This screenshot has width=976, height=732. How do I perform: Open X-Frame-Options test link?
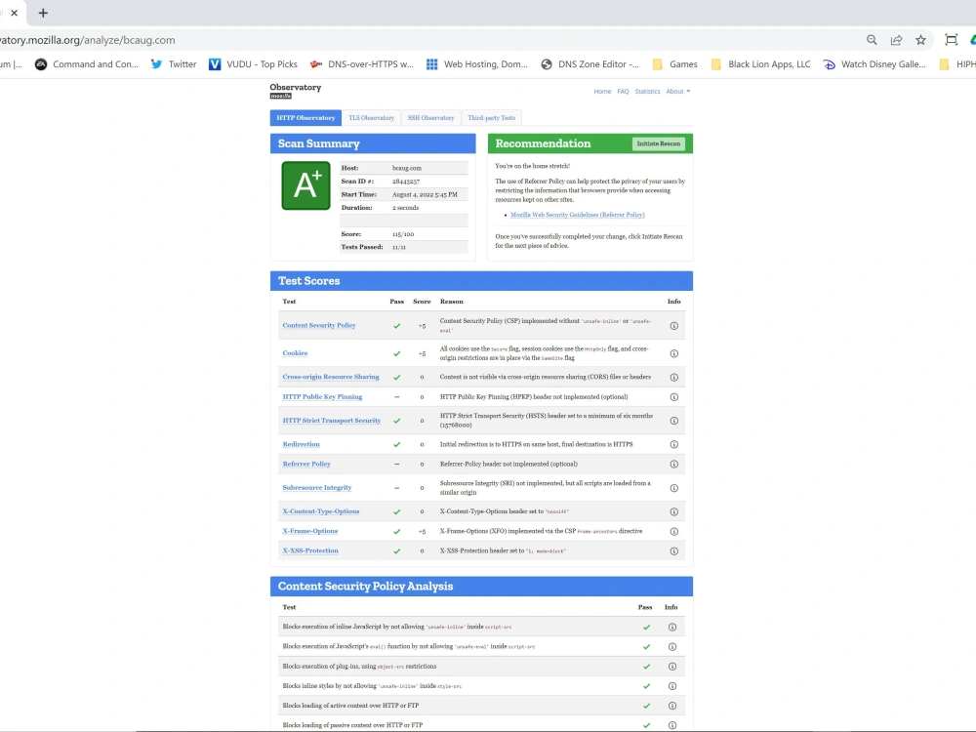tap(310, 531)
